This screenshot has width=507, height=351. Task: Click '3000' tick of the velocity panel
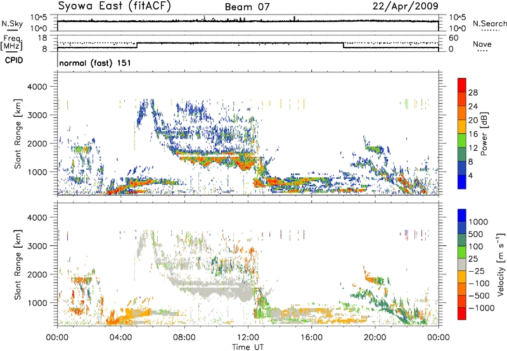coord(37,246)
